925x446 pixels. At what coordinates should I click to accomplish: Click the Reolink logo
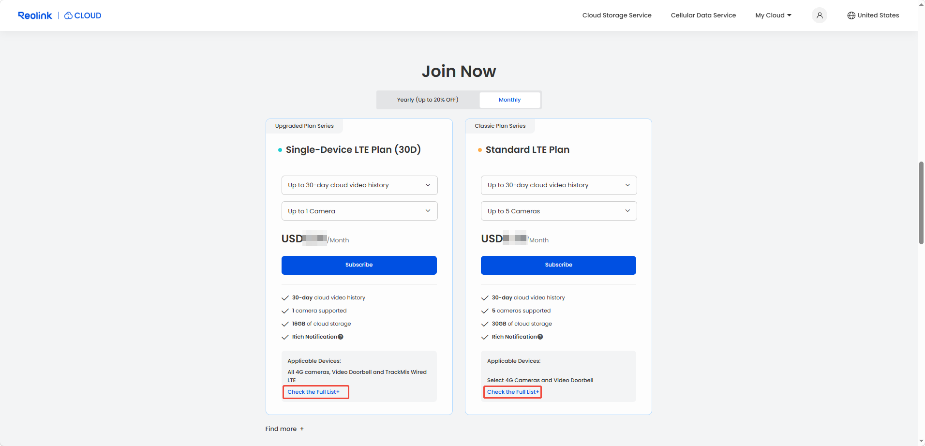(x=35, y=15)
